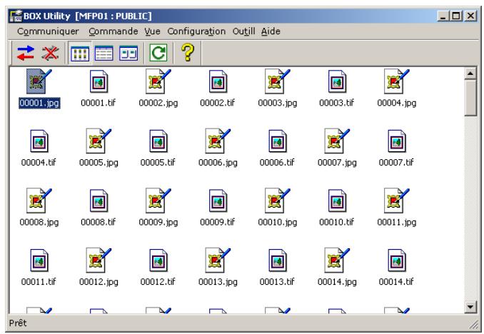Click the scrollbar up arrow
This screenshot has width=484, height=334.
(x=470, y=74)
